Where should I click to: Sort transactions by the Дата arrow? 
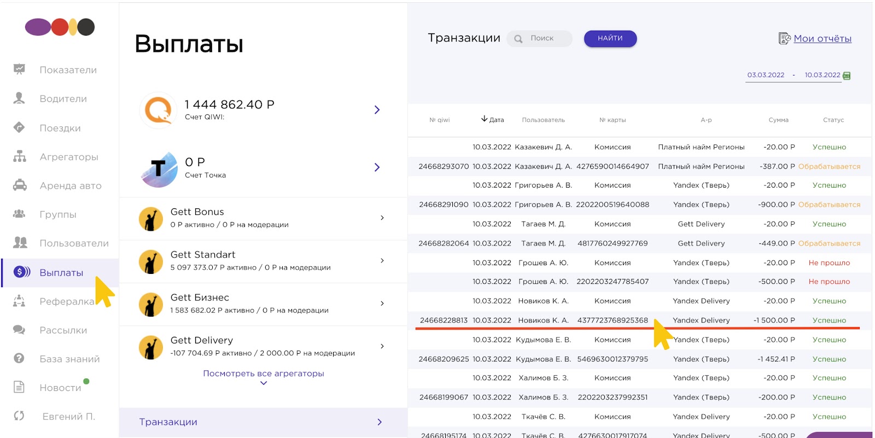tap(484, 119)
